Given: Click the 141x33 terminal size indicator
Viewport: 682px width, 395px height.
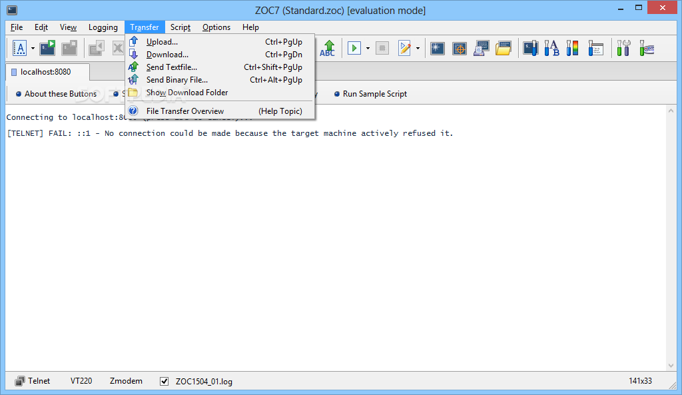Looking at the screenshot, I should pos(640,380).
